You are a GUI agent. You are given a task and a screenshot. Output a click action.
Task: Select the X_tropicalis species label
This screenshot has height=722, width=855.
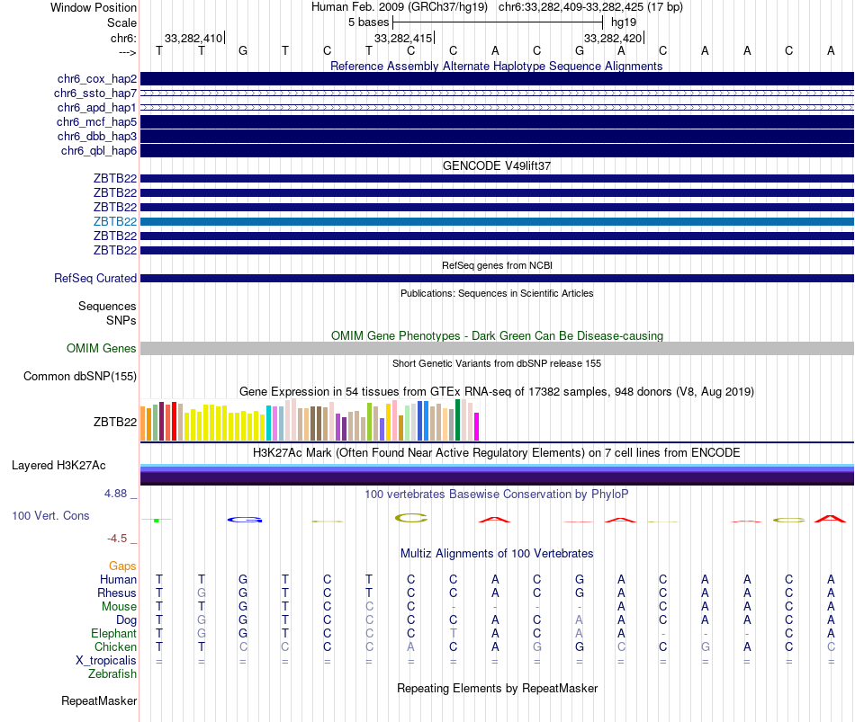tap(106, 661)
